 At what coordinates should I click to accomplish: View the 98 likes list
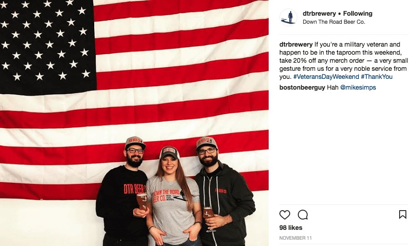click(x=291, y=228)
